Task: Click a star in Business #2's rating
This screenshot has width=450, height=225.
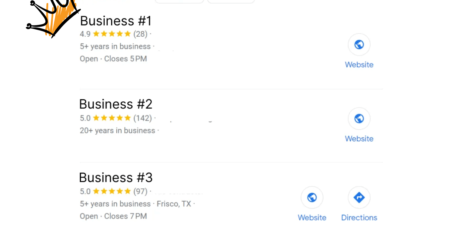Action: pos(112,118)
